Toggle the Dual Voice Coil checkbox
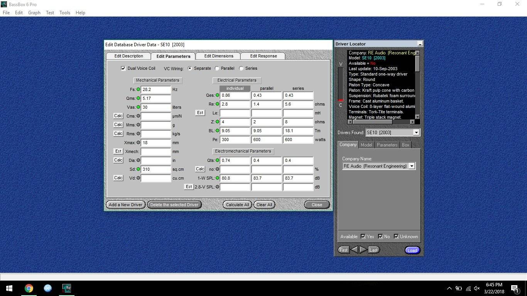Screen dimensions: 527x296 [x=123, y=68]
